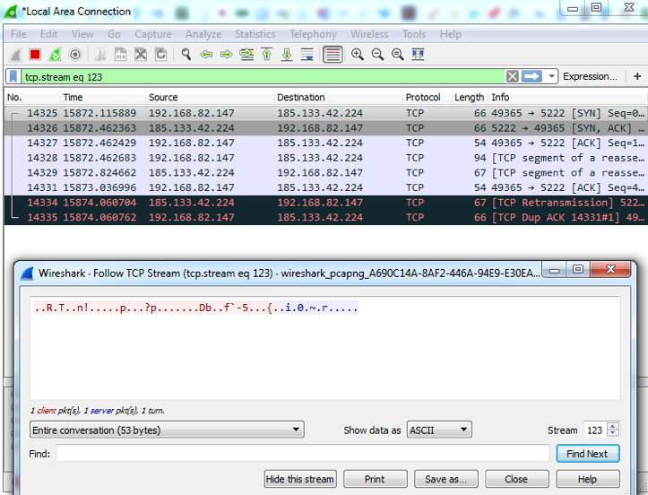648x495 pixels.
Task: Click the resize columns icon
Action: pos(418,54)
